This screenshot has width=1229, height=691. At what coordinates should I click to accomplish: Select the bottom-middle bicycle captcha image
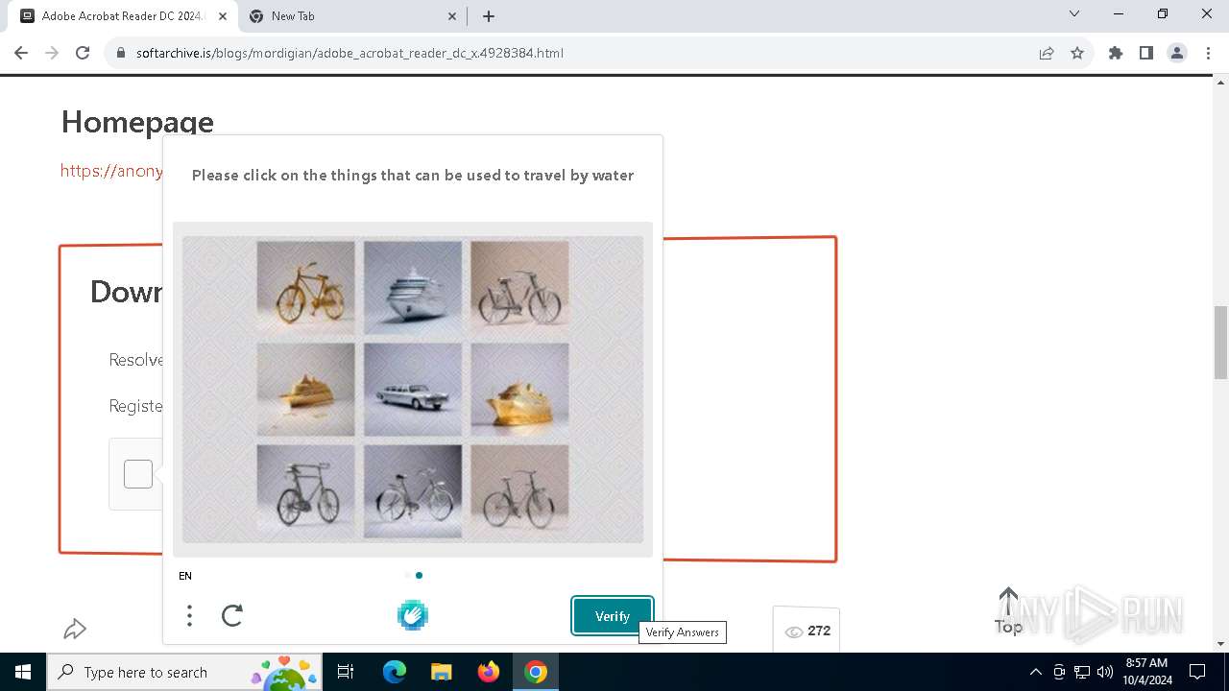coord(413,491)
